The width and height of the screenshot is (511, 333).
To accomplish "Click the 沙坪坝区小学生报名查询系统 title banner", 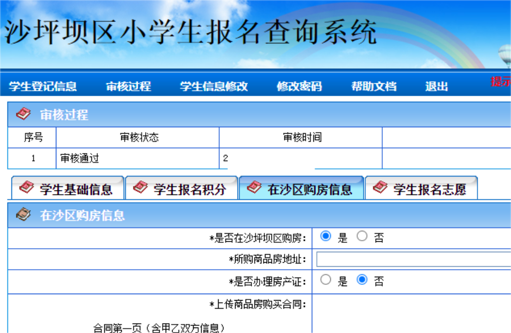I will pyautogui.click(x=191, y=32).
